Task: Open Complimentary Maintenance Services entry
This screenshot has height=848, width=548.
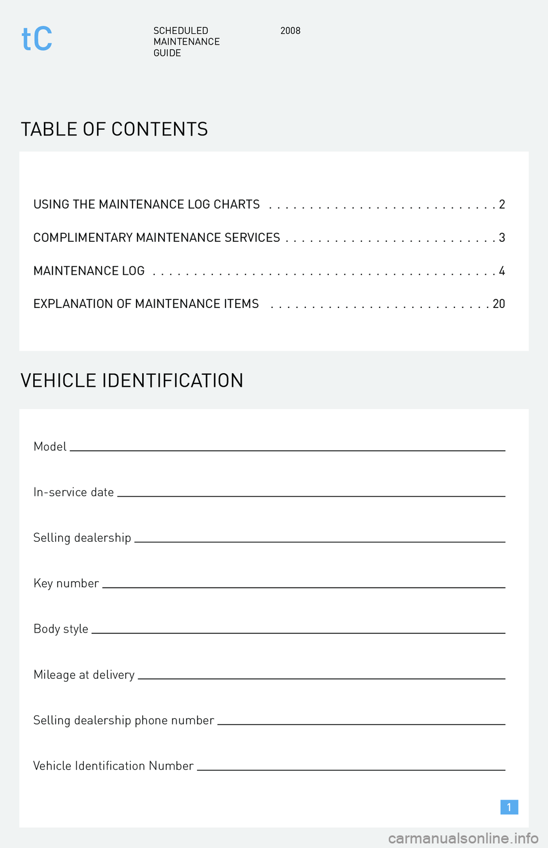Action: (x=269, y=238)
